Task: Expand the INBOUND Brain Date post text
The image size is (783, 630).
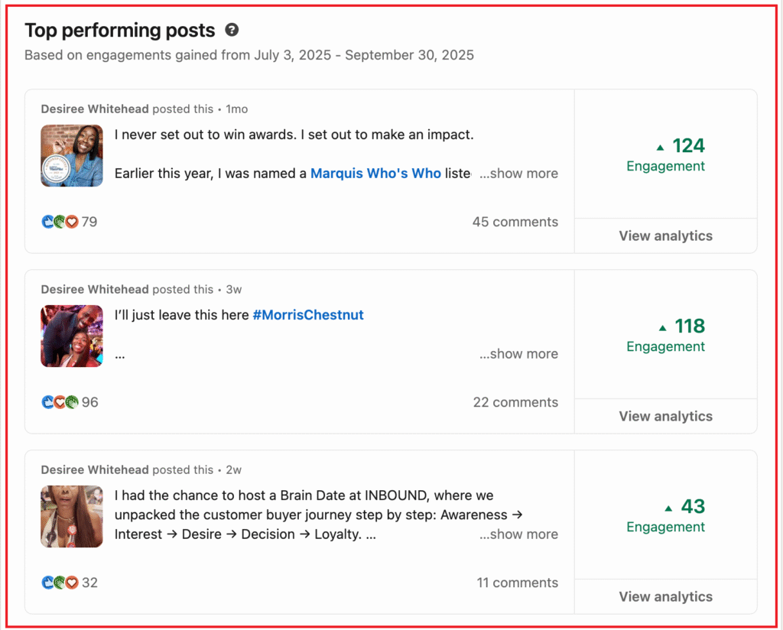Action: 518,534
